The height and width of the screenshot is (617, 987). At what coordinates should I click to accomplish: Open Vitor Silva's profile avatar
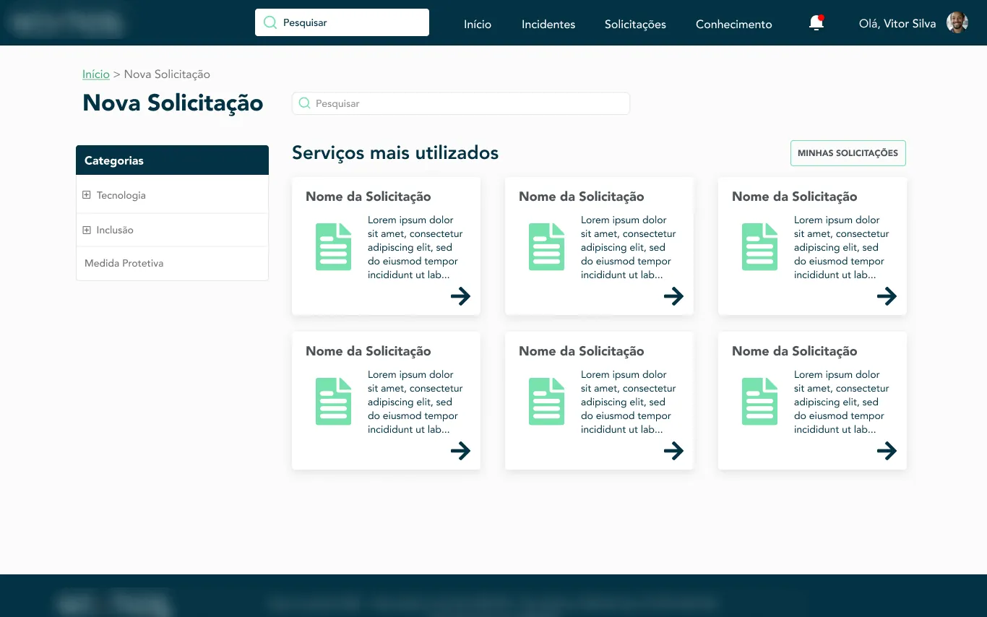(x=957, y=23)
